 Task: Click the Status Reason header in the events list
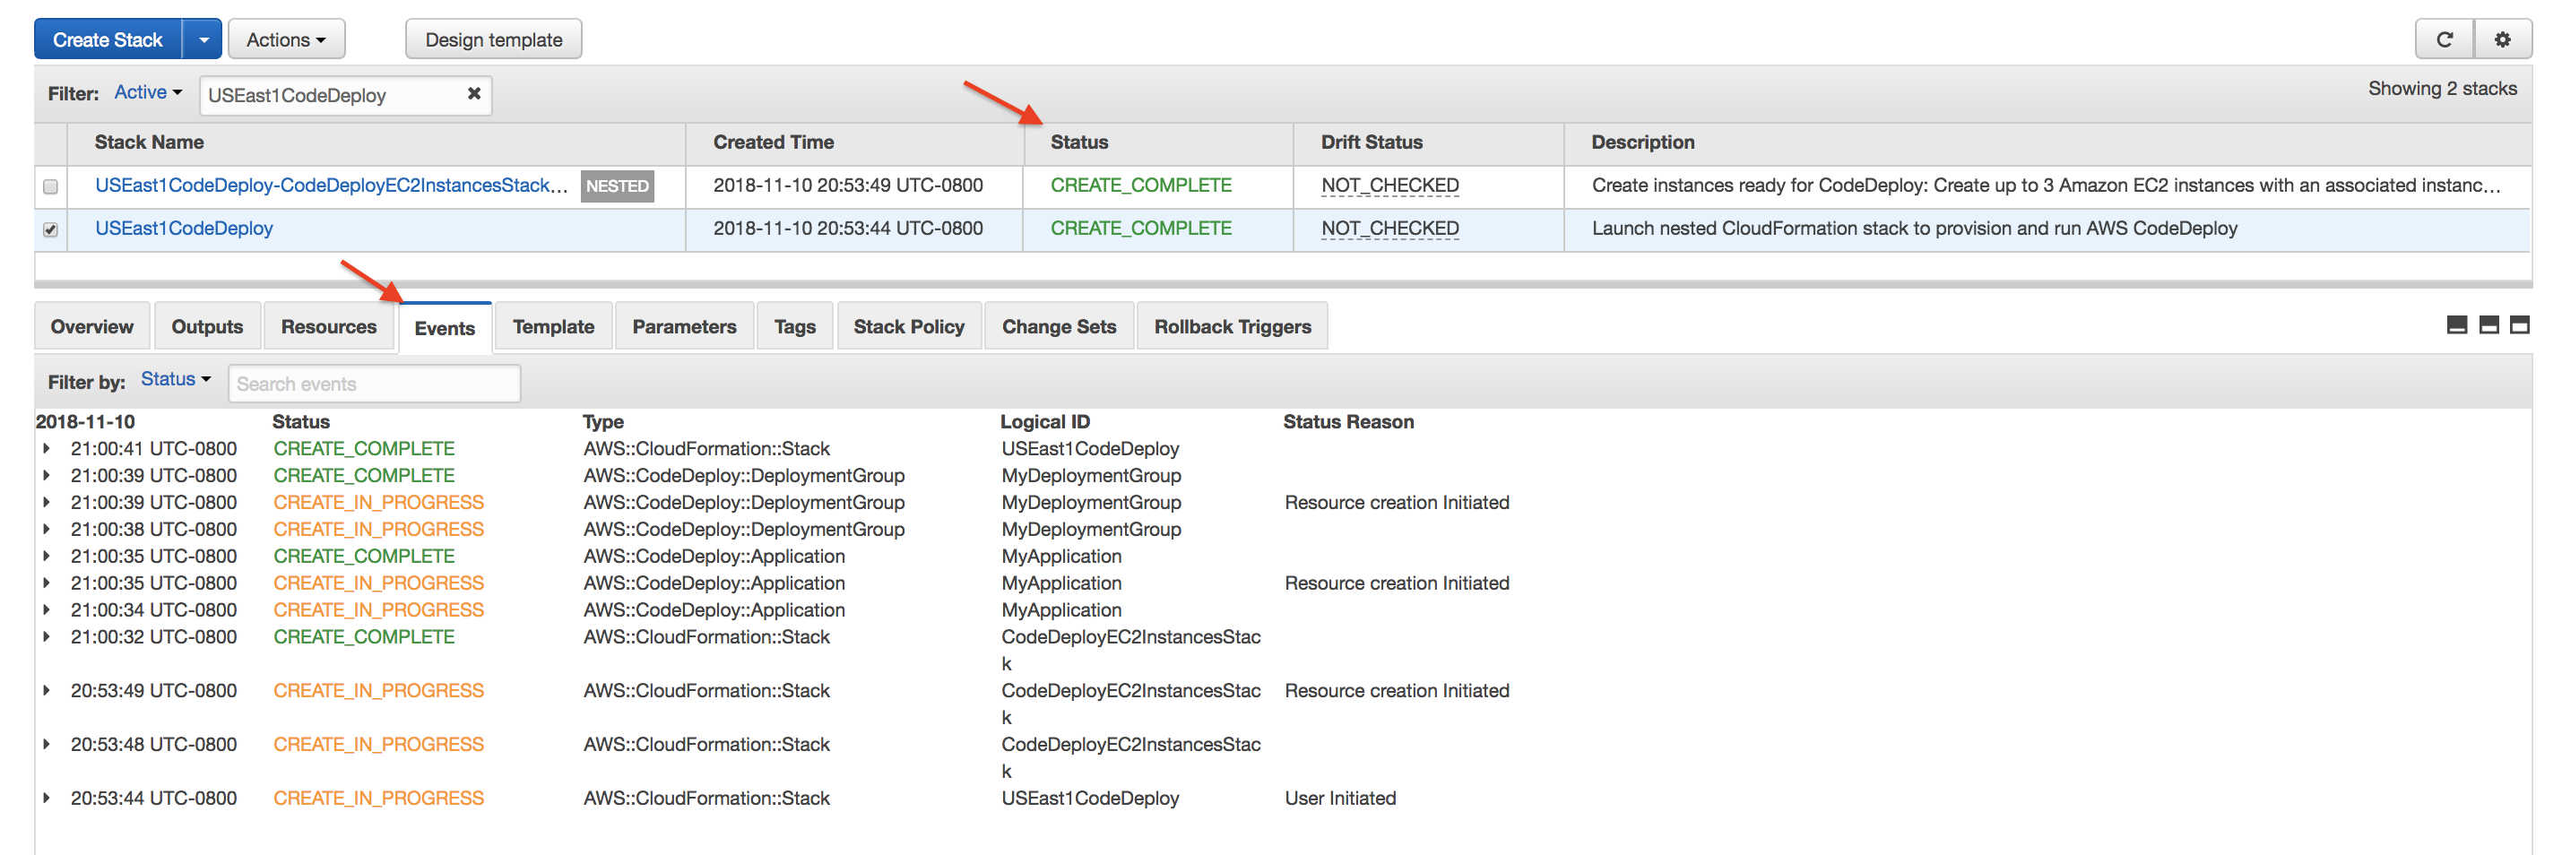(1347, 421)
